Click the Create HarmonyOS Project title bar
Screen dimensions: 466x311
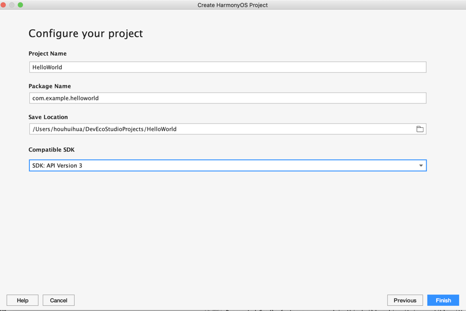(232, 5)
